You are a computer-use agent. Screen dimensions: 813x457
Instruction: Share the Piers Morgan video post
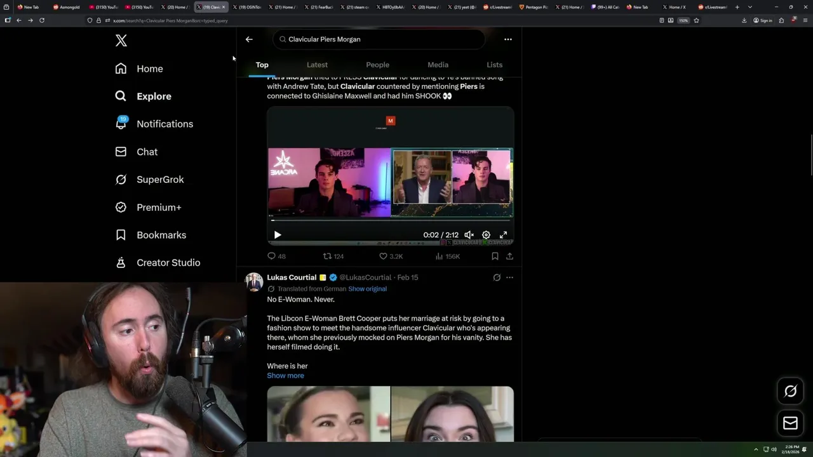pyautogui.click(x=509, y=256)
